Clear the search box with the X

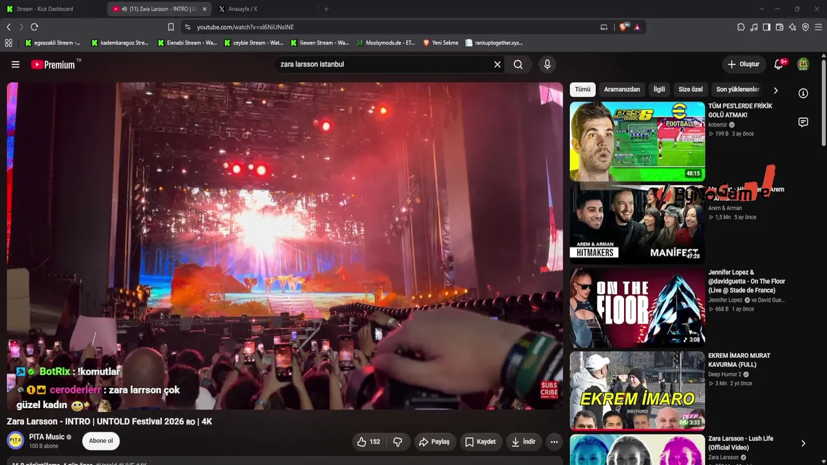[497, 65]
